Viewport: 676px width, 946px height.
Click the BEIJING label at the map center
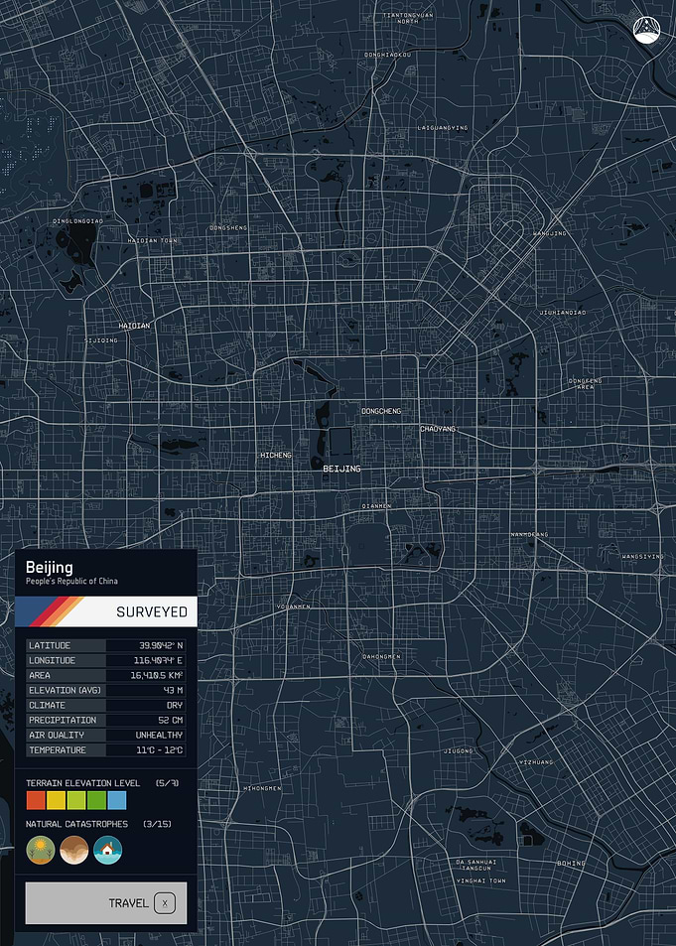point(341,469)
